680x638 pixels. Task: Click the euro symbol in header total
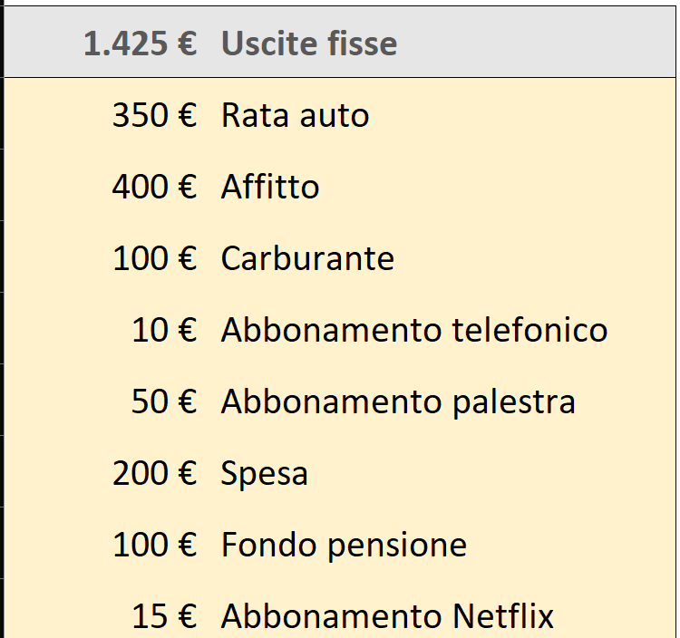point(185,43)
